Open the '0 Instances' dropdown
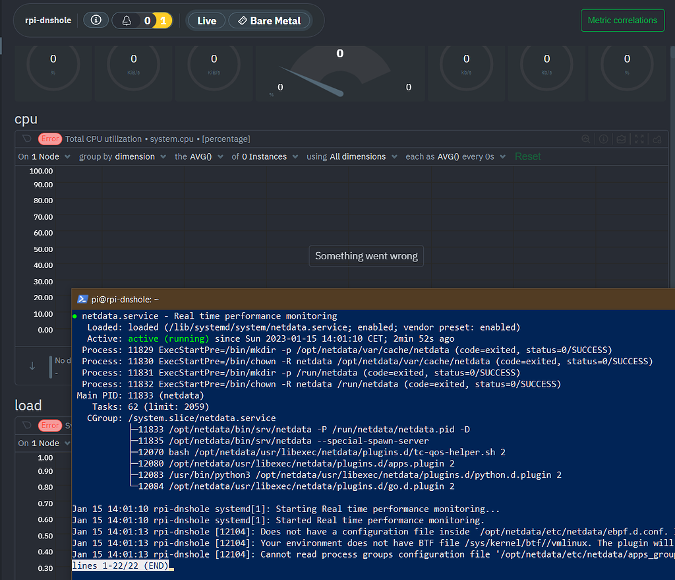The width and height of the screenshot is (675, 580). (x=264, y=156)
